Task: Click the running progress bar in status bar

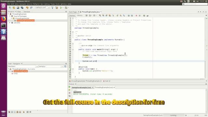Action: pos(174,115)
